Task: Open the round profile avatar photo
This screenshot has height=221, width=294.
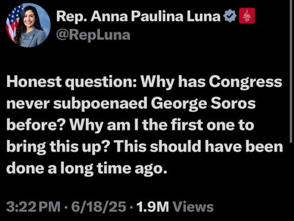Action: pos(28,25)
